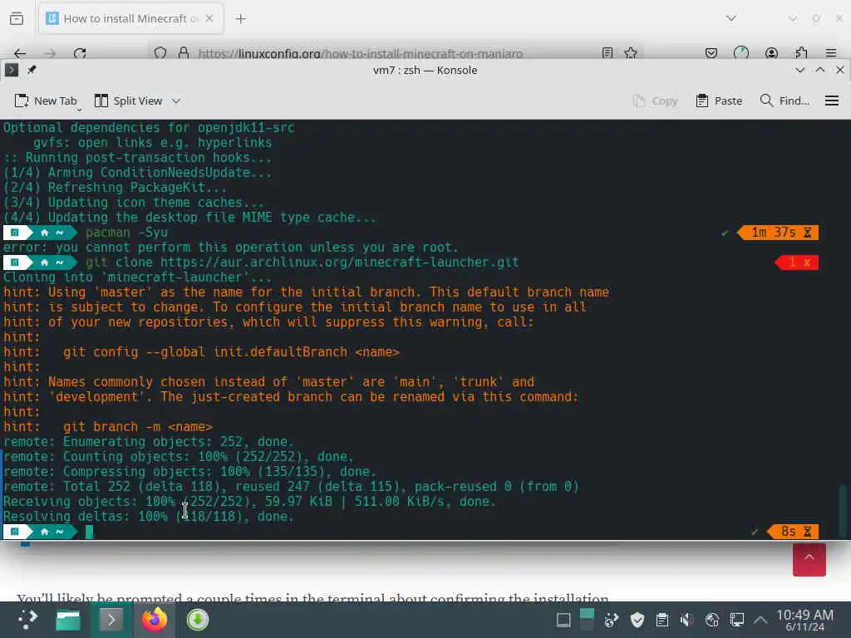Click show desktop tray icon
Screen dimensions: 851x638
[563, 620]
